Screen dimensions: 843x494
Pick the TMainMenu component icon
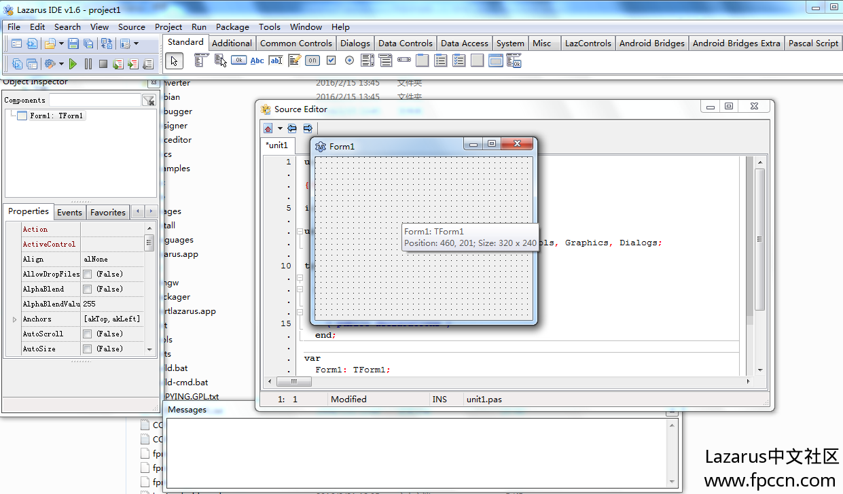(201, 60)
